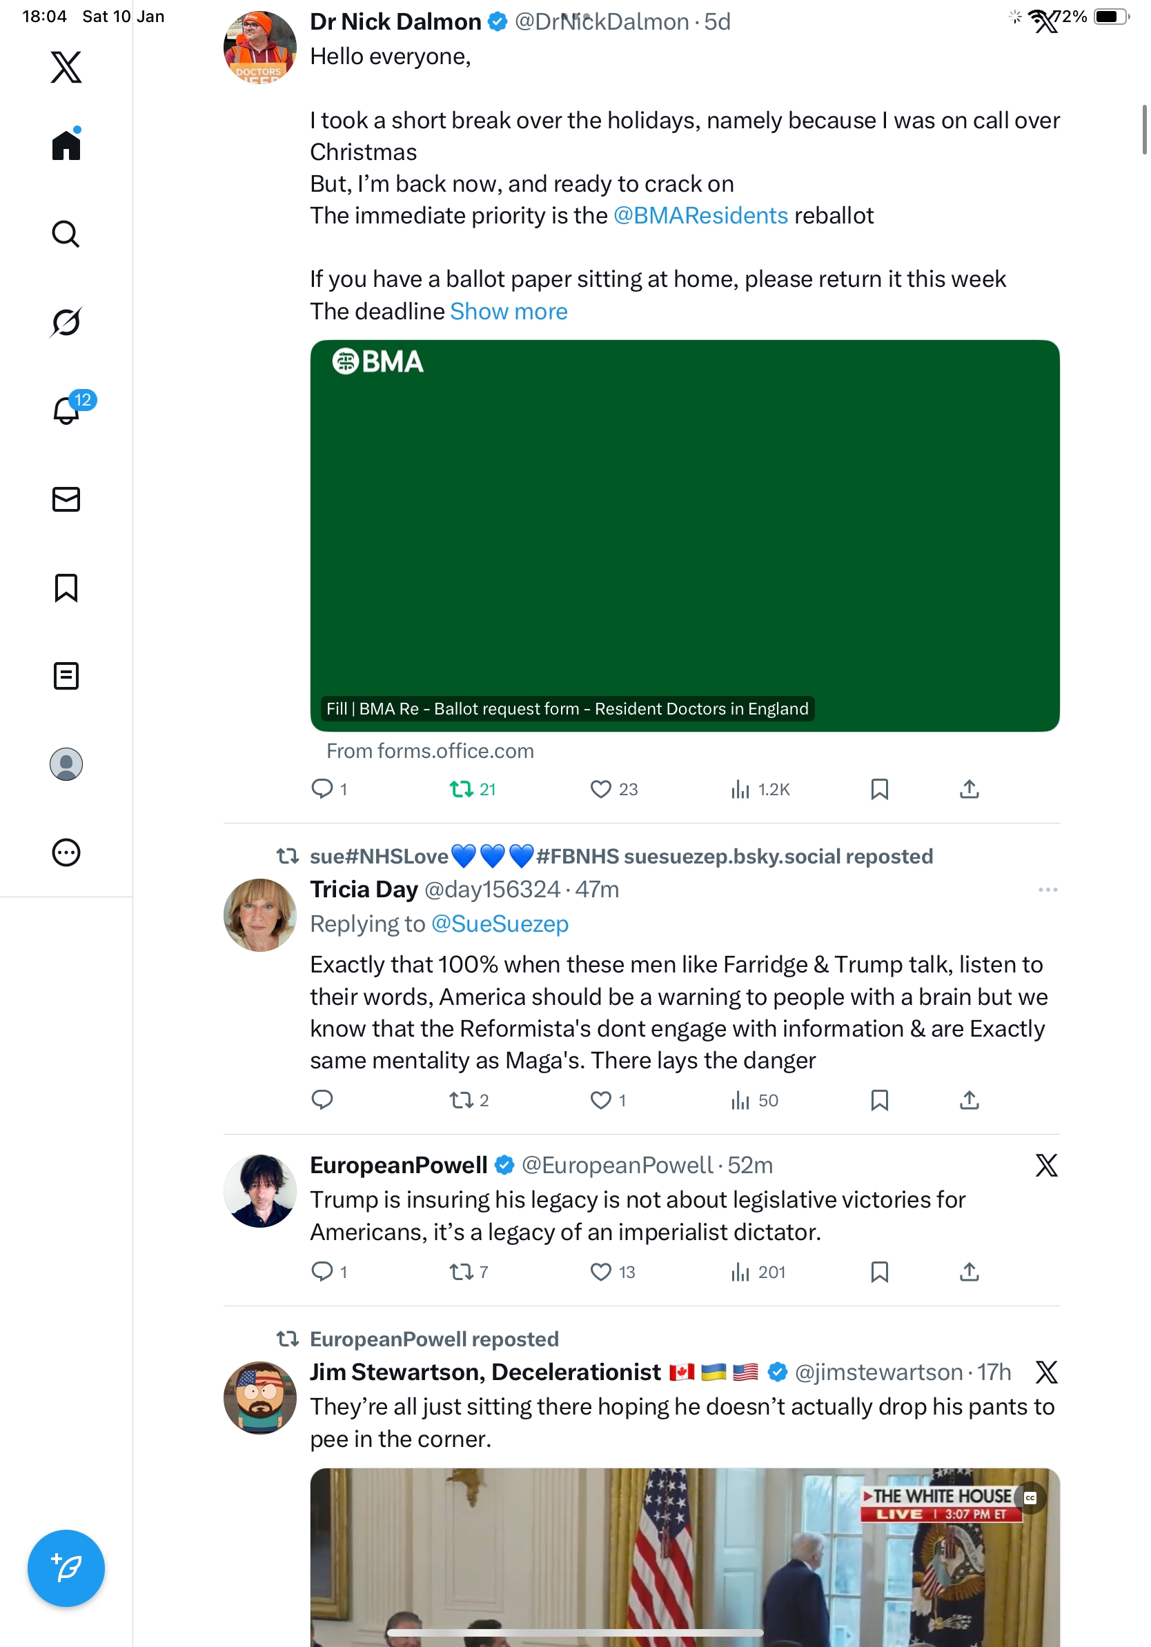Open more options on Tricia Day's post
This screenshot has height=1647, width=1151.
point(1047,890)
